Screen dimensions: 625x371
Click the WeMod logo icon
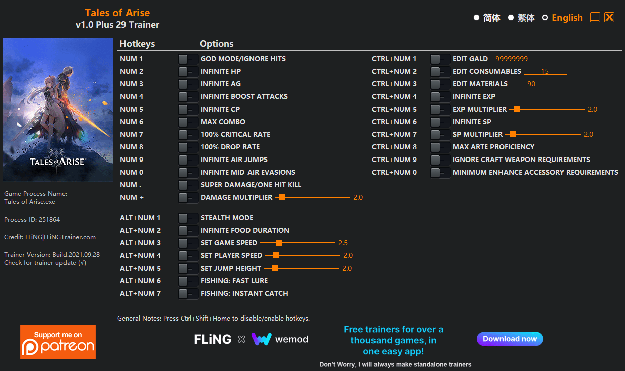pyautogui.click(x=262, y=339)
